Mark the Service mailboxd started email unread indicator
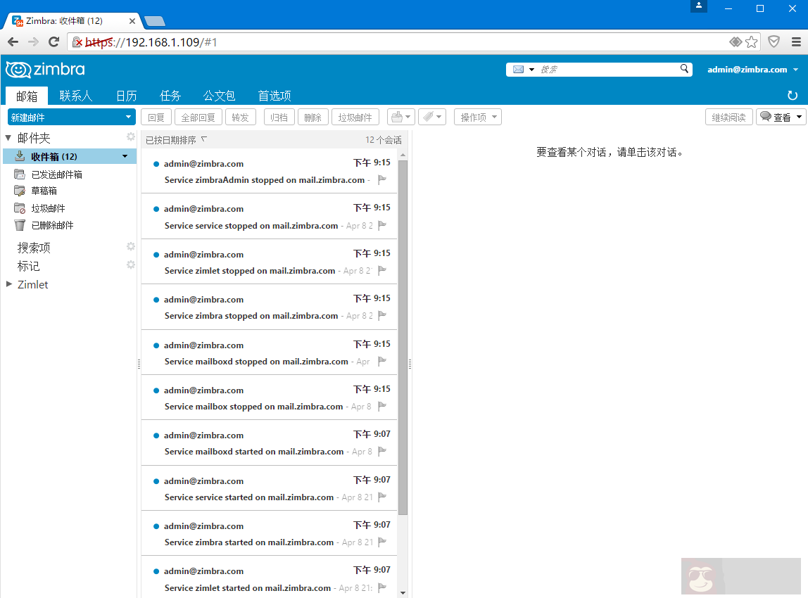This screenshot has height=598, width=808. 156,435
